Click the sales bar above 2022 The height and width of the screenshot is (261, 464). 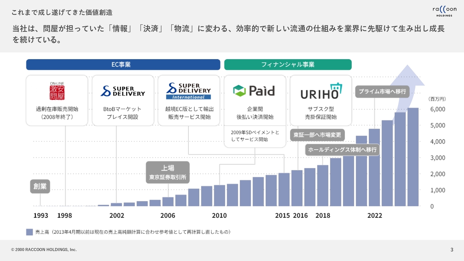(x=374, y=167)
